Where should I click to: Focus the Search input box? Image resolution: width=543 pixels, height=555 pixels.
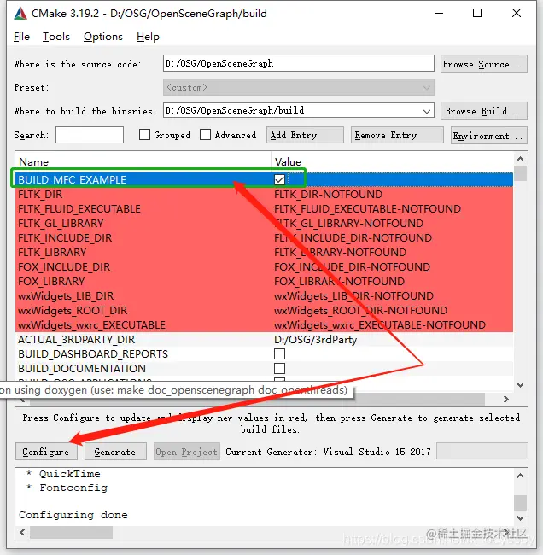click(x=90, y=135)
